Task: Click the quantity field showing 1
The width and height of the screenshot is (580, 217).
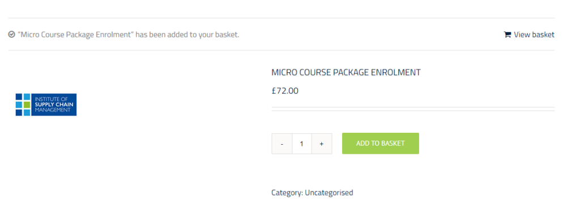Action: pyautogui.click(x=302, y=144)
